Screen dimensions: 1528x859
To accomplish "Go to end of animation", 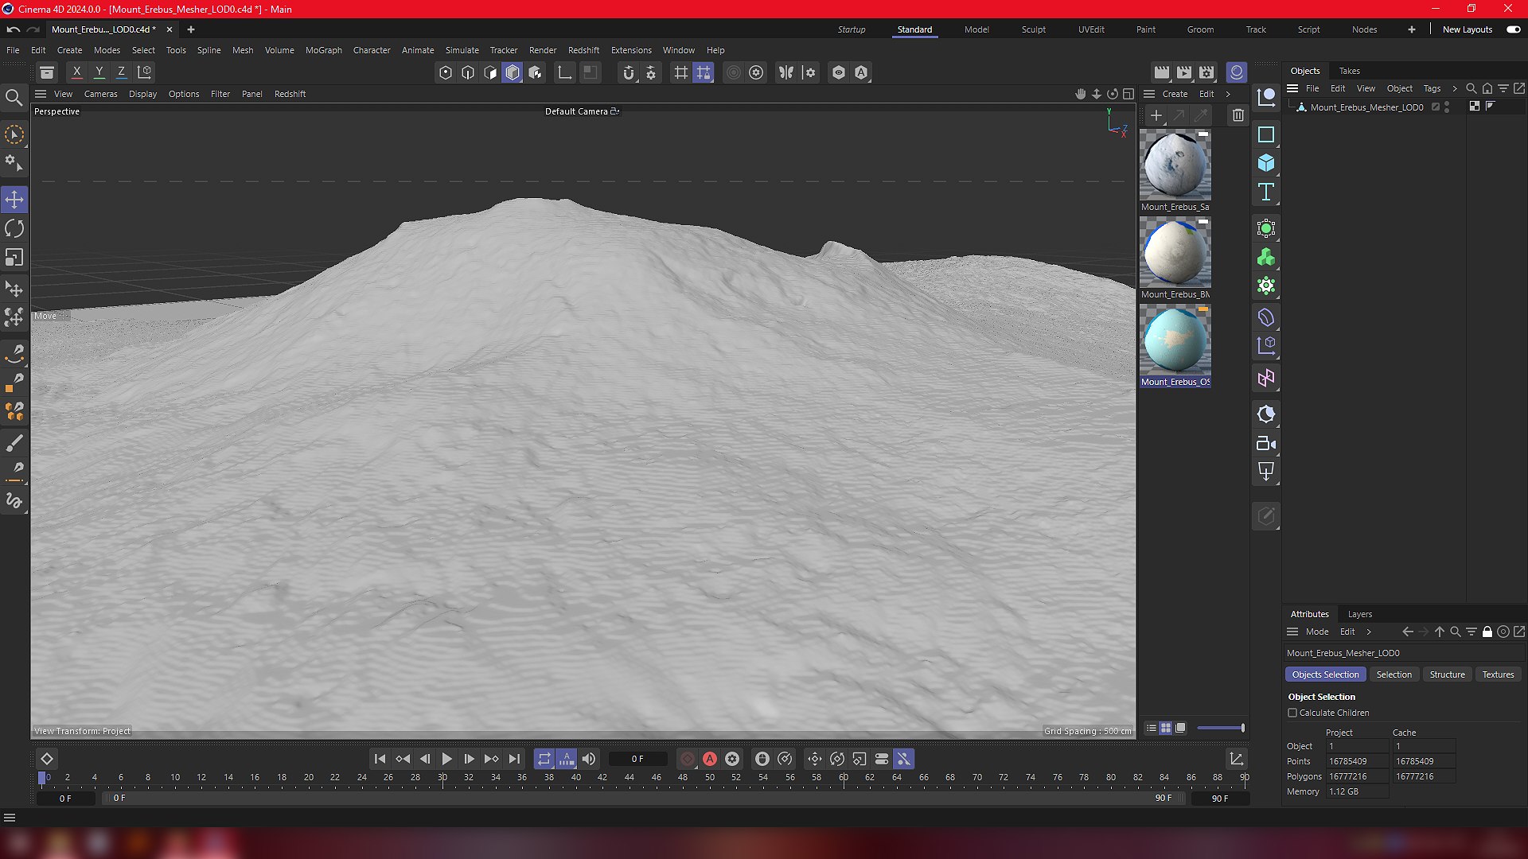I will [x=514, y=759].
